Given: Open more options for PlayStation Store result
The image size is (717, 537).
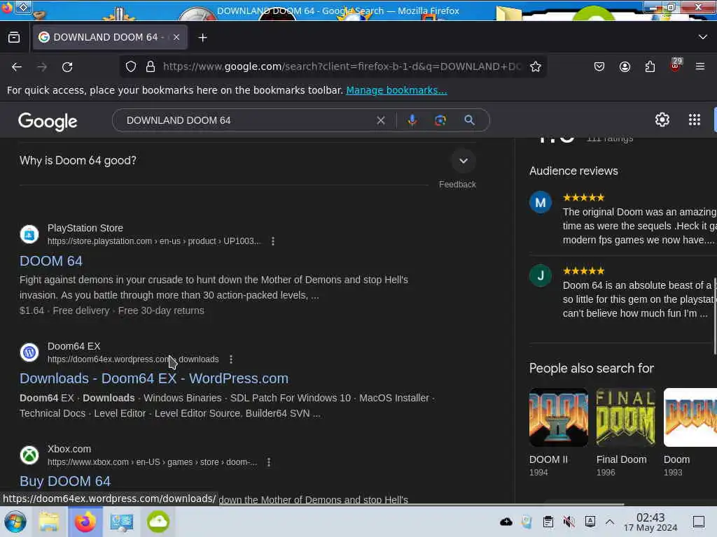Looking at the screenshot, I should coord(273,241).
